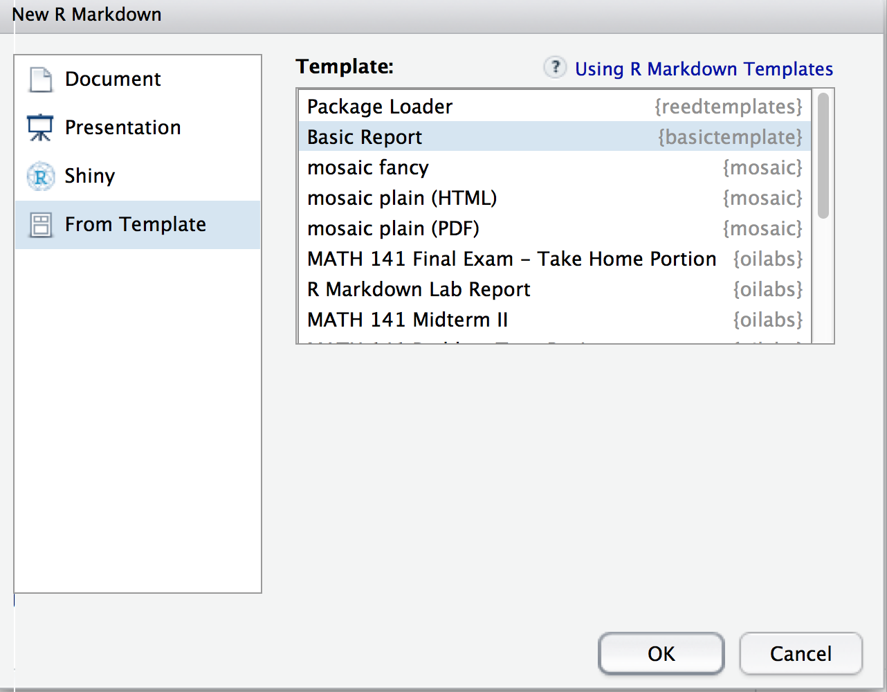Choose the Shiny category

tap(90, 176)
